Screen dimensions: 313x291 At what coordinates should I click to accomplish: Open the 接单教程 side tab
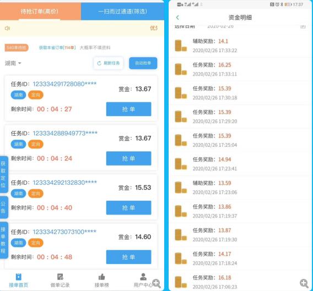point(3,240)
